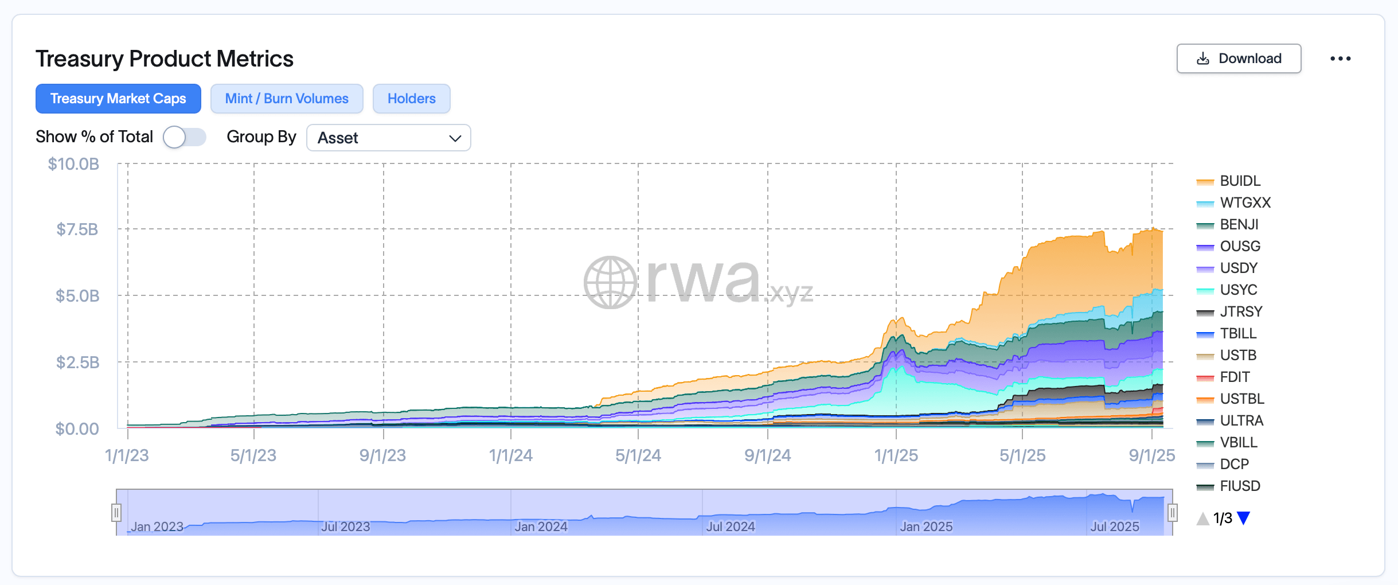Toggle USDY series visibility
This screenshot has width=1398, height=585.
point(1238,268)
